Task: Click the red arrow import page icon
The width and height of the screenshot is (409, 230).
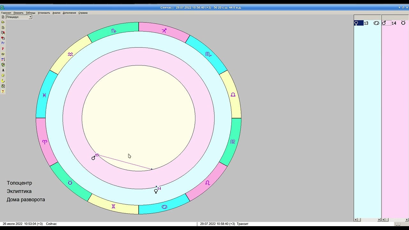Action: click(3, 38)
